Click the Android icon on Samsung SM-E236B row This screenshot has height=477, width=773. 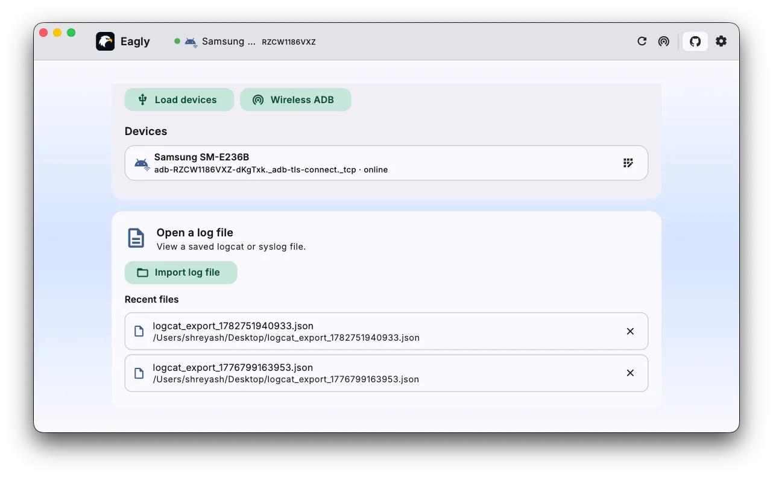[142, 163]
